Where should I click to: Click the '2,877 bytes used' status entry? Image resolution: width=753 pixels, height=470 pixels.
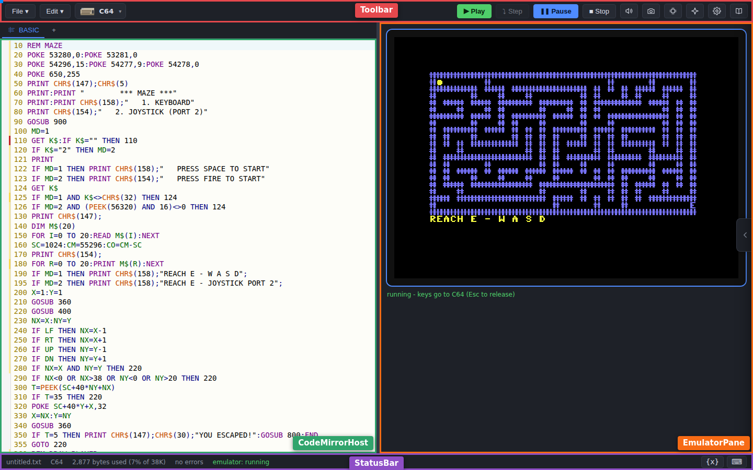[x=119, y=462]
